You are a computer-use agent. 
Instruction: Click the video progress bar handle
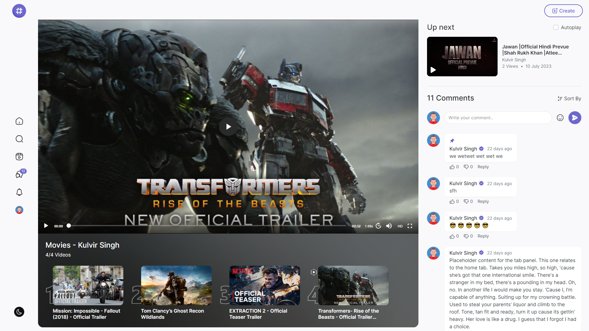(x=69, y=226)
